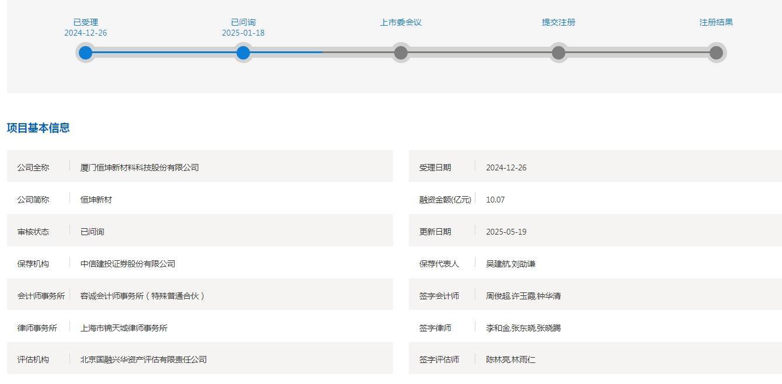Click the 提交注册 stage label

558,22
